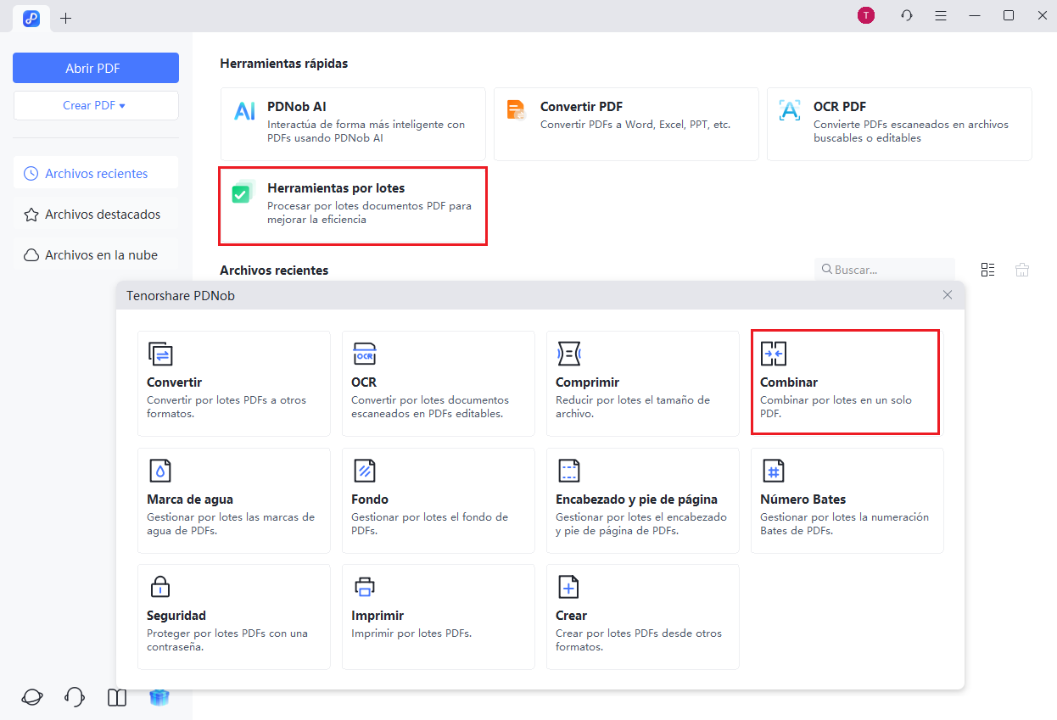1057x720 pixels.
Task: Select Convertir por lotes card text
Action: [x=226, y=406]
